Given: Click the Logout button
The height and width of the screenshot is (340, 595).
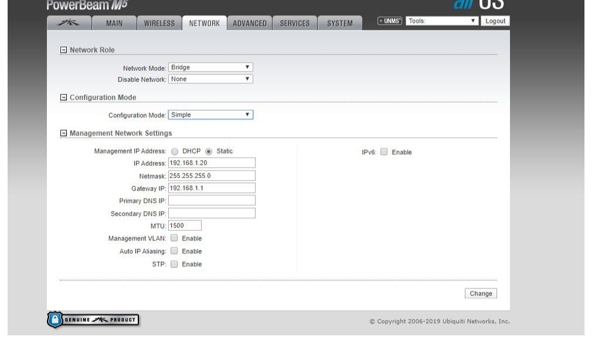Looking at the screenshot, I should click(x=495, y=21).
